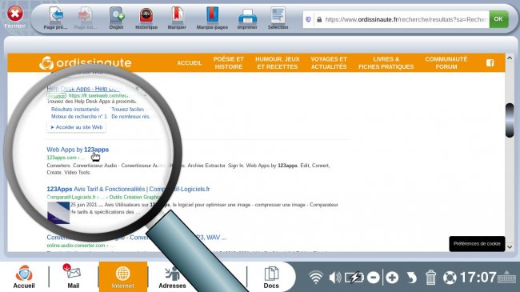Open Mail in bottom bar
The height and width of the screenshot is (292, 520).
(74, 277)
